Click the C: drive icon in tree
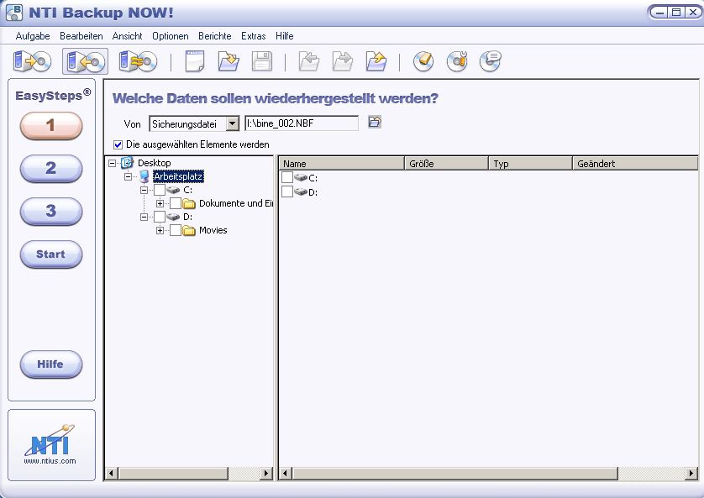Viewport: 704px width, 498px height. tap(173, 191)
